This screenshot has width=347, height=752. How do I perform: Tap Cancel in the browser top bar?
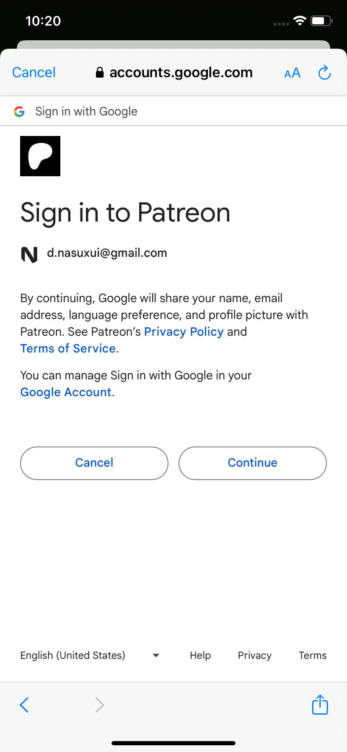[34, 73]
